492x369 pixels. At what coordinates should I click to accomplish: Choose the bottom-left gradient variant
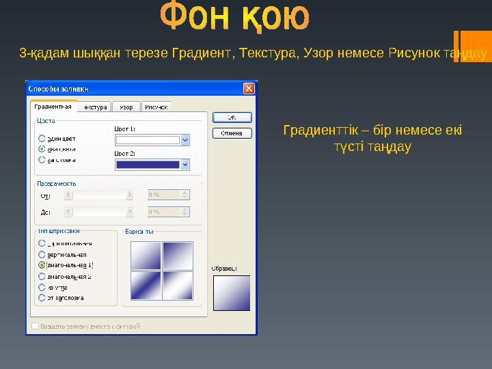pos(146,286)
